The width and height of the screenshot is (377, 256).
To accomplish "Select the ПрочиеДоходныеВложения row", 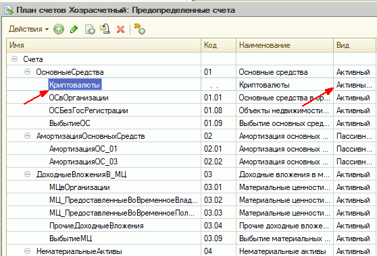I will [x=191, y=226].
